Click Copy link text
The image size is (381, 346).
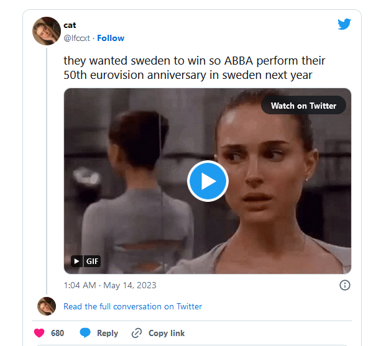(x=167, y=333)
